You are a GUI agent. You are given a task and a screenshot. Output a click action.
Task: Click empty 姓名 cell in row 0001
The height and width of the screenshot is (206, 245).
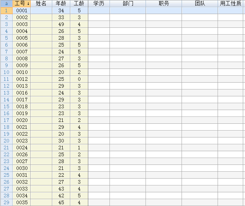coord(41,10)
